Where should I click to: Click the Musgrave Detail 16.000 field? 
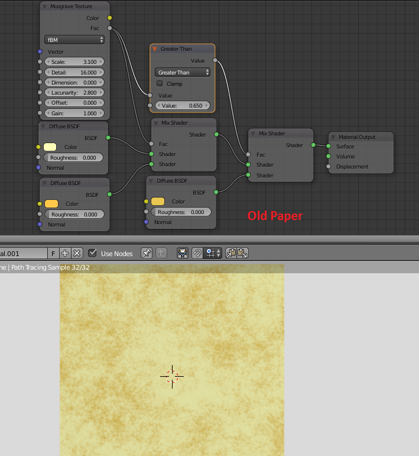click(74, 72)
